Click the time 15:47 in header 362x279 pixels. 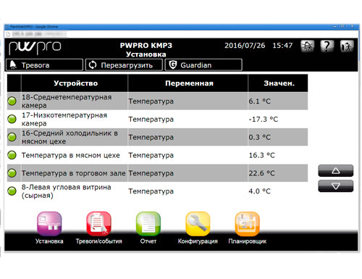[x=282, y=46]
